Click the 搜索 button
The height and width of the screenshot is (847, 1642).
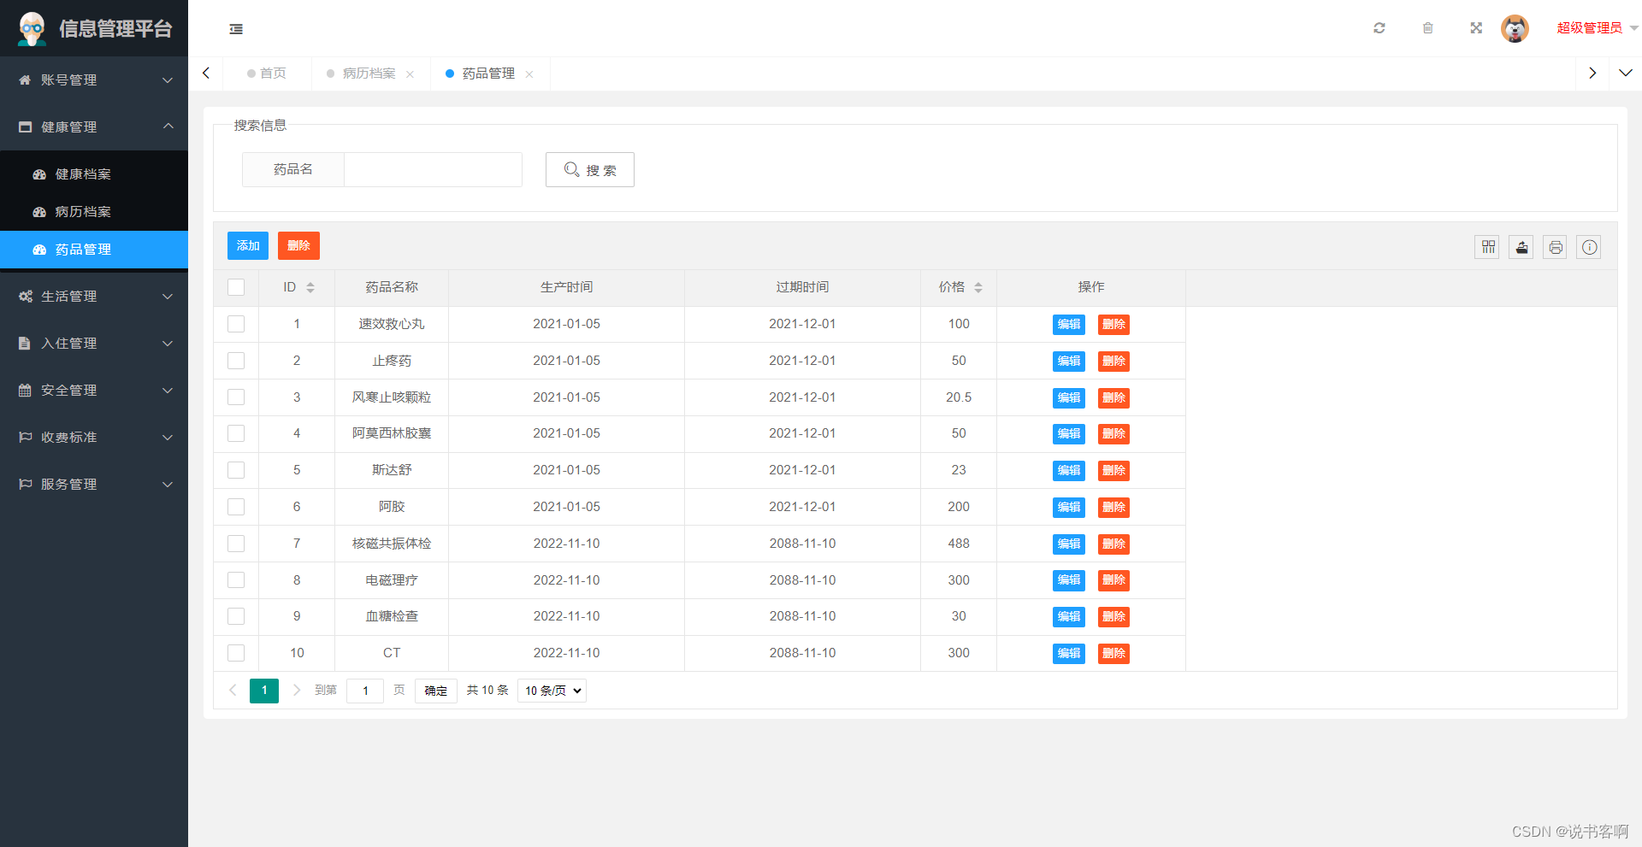(590, 170)
